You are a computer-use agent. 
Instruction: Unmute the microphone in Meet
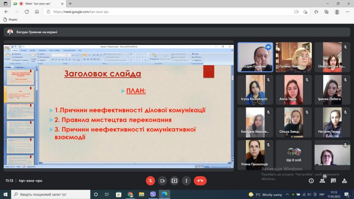pos(150,181)
